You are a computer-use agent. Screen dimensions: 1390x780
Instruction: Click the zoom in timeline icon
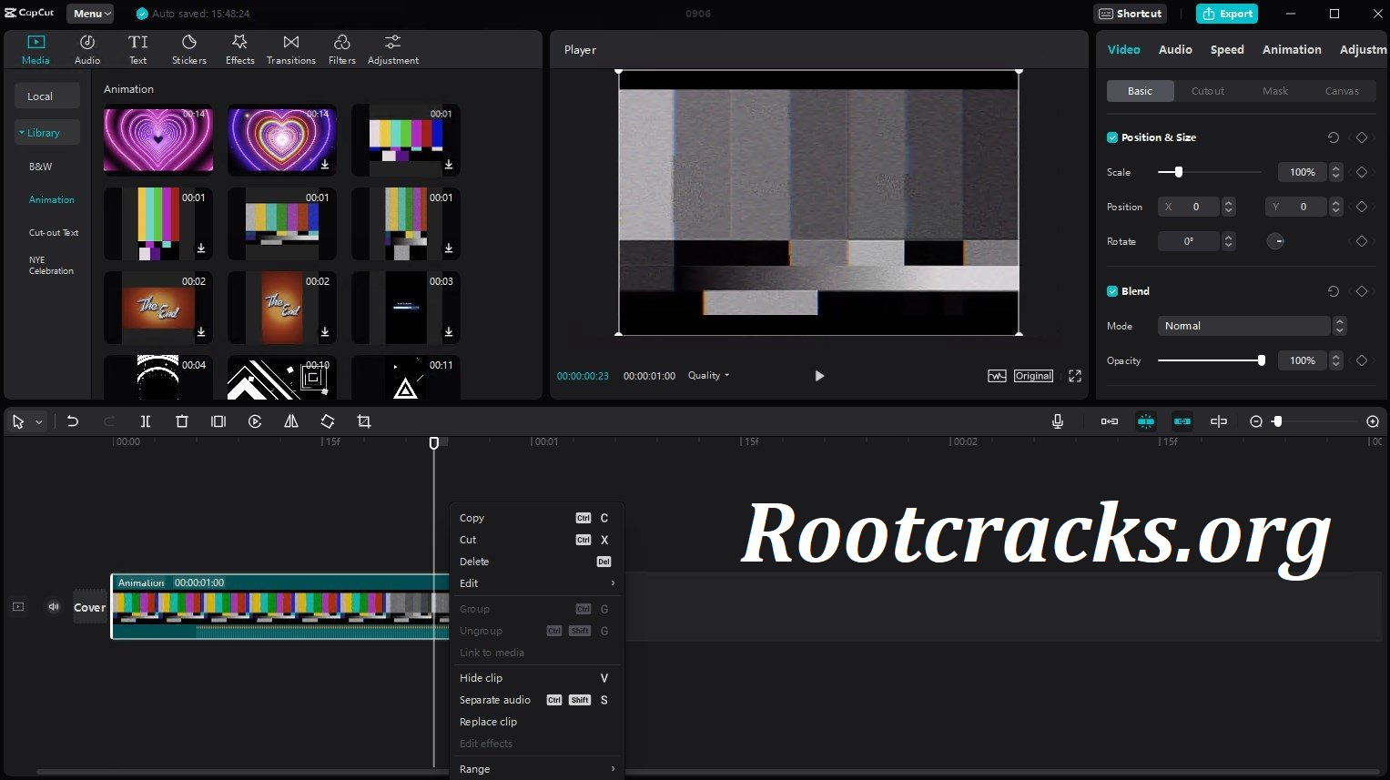click(x=1373, y=421)
